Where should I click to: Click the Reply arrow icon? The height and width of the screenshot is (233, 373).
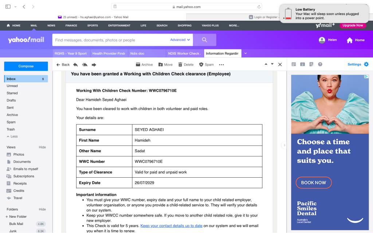coord(75,65)
